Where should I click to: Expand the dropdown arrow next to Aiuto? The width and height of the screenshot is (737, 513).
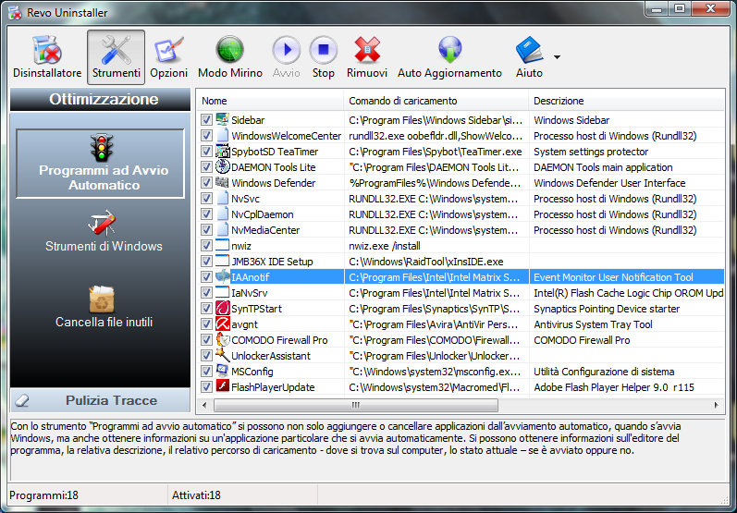[x=557, y=57]
